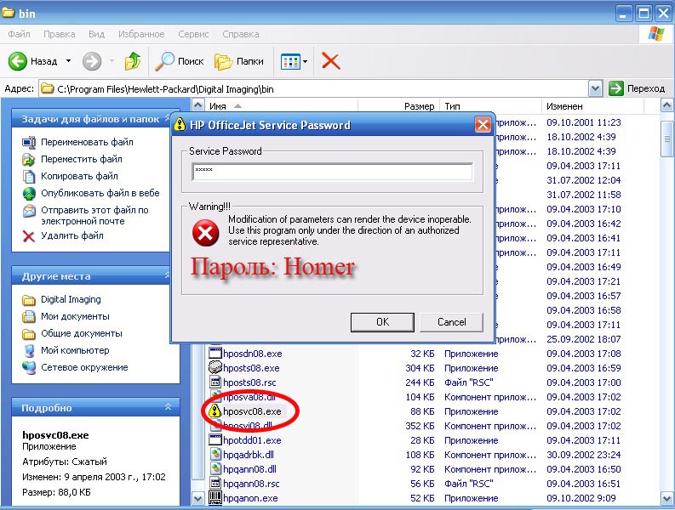Click Опубликовать файл в вебе link
The height and width of the screenshot is (510, 675).
pyautogui.click(x=100, y=193)
